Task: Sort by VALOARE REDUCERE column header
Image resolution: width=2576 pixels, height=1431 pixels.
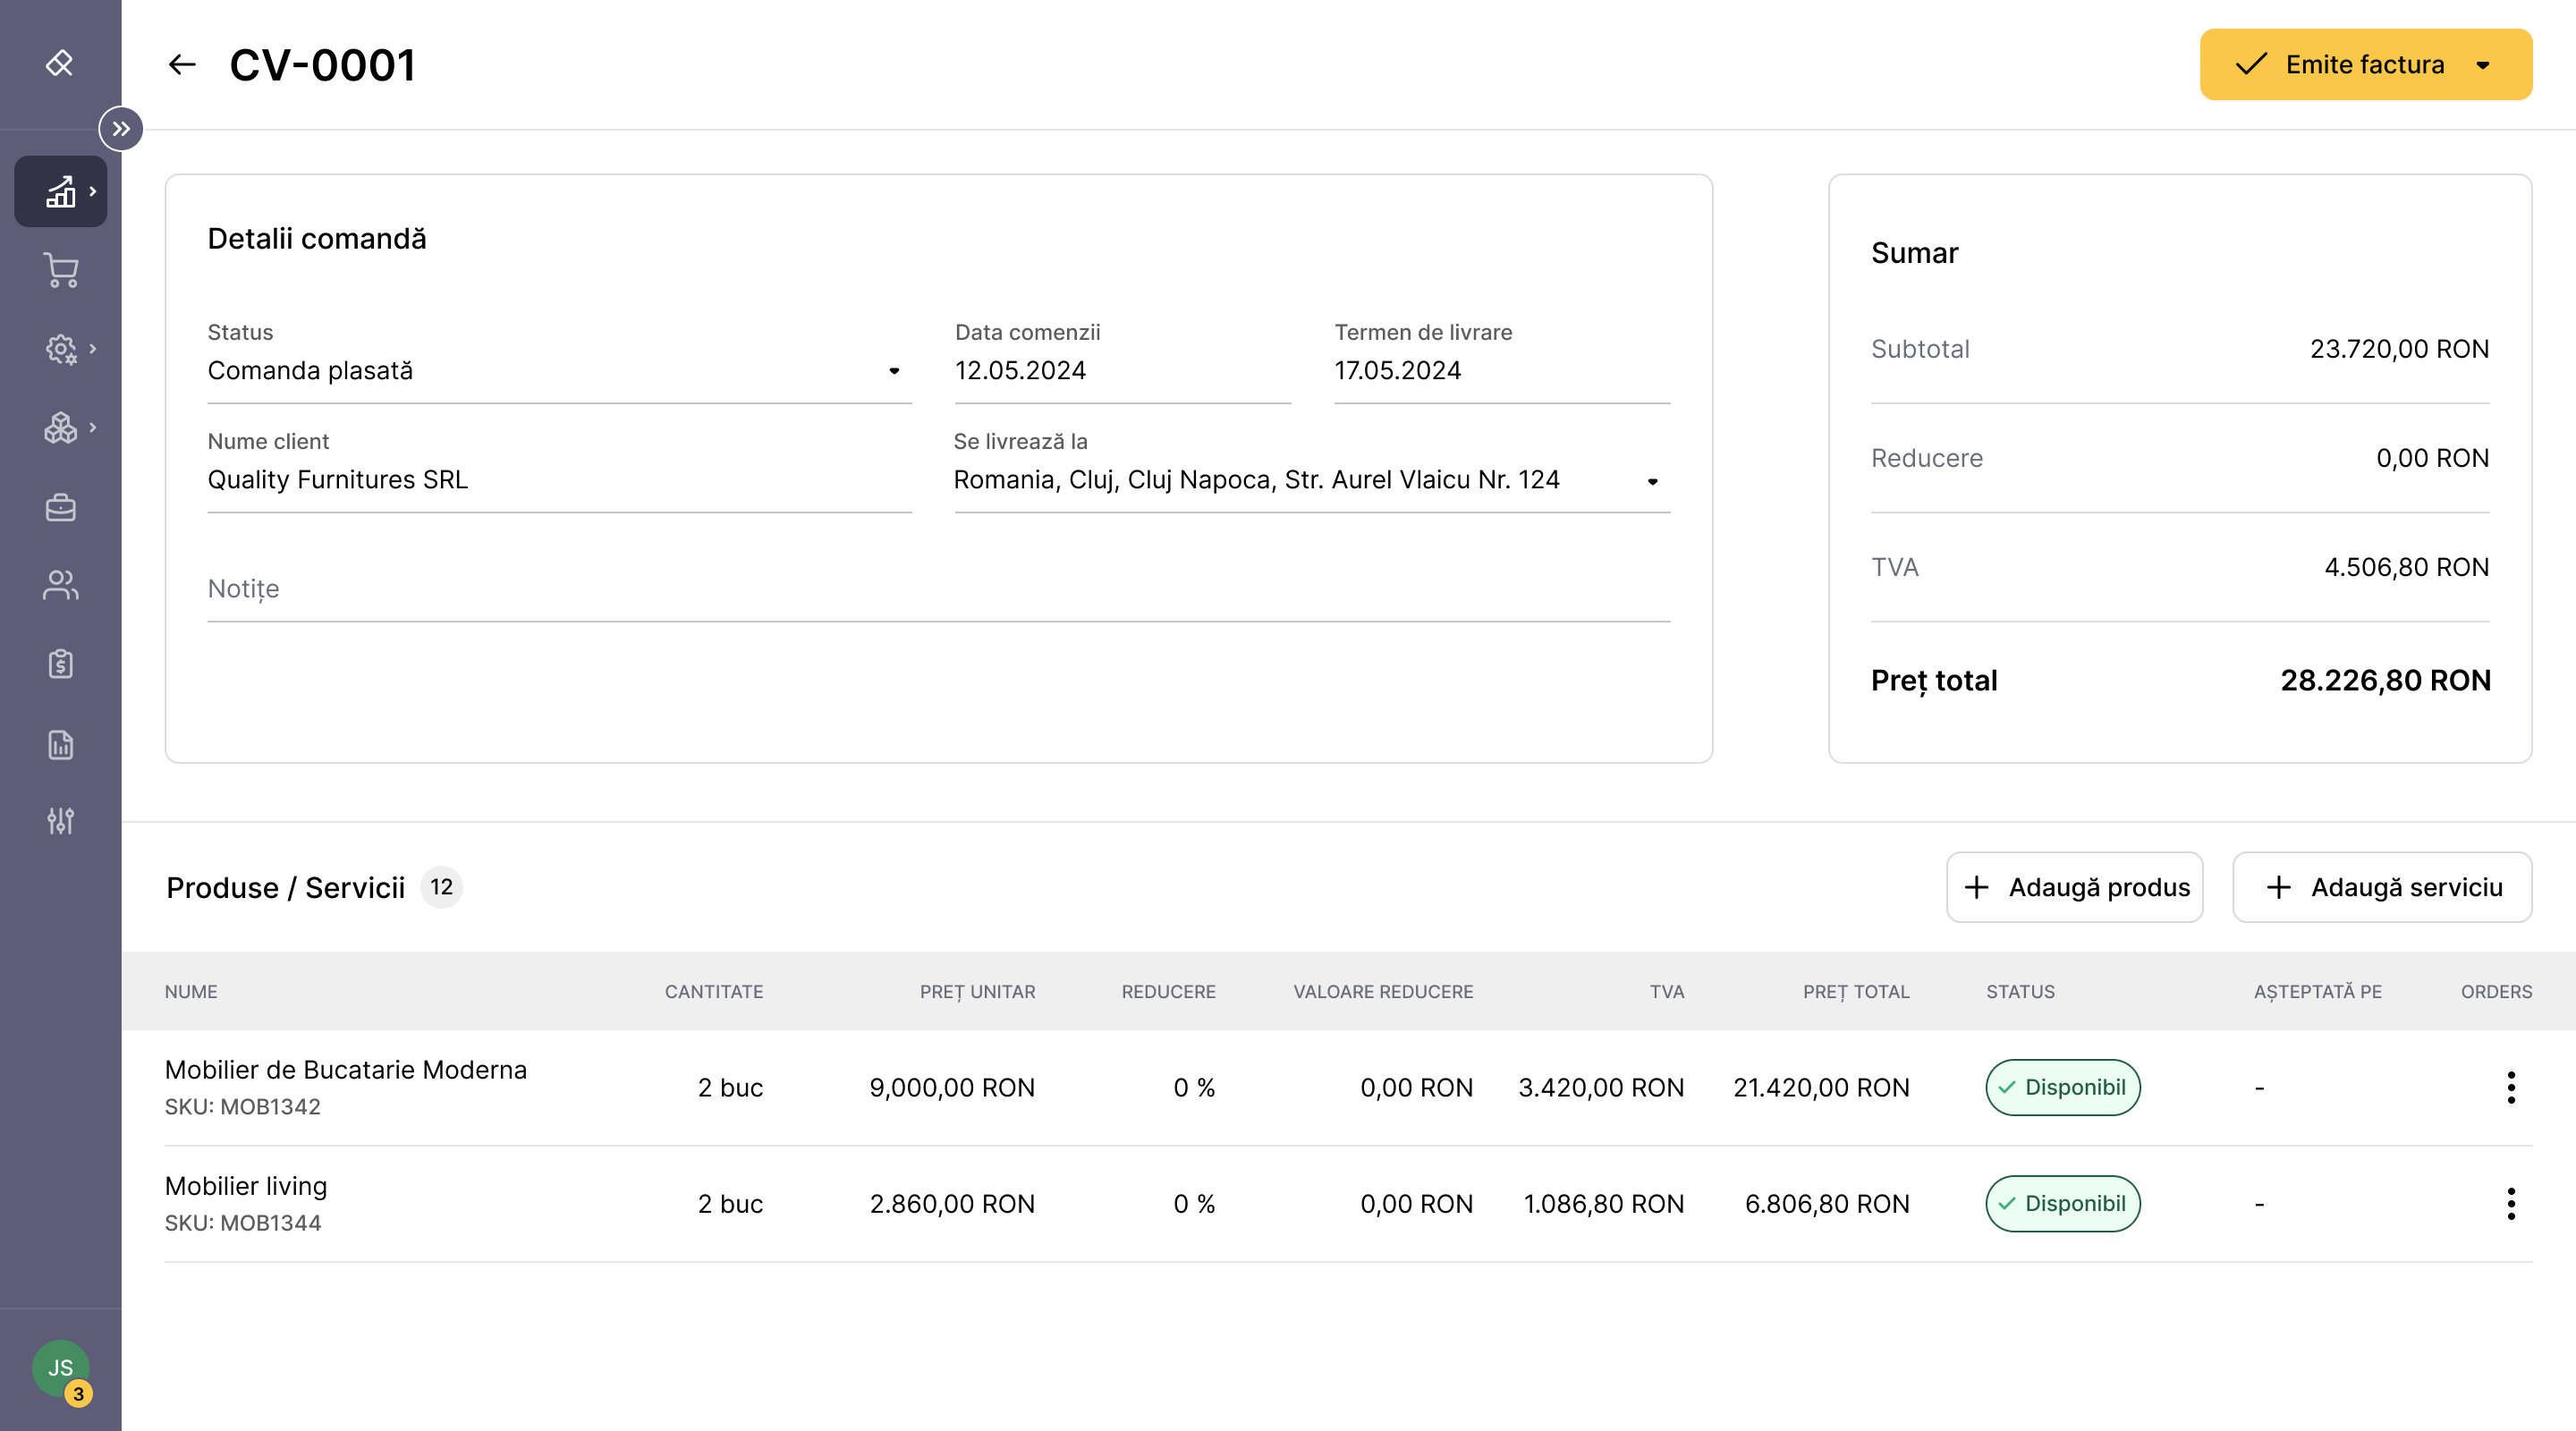Action: (x=1383, y=992)
